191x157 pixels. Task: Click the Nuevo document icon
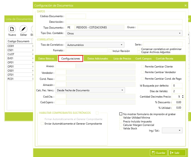[12, 29]
